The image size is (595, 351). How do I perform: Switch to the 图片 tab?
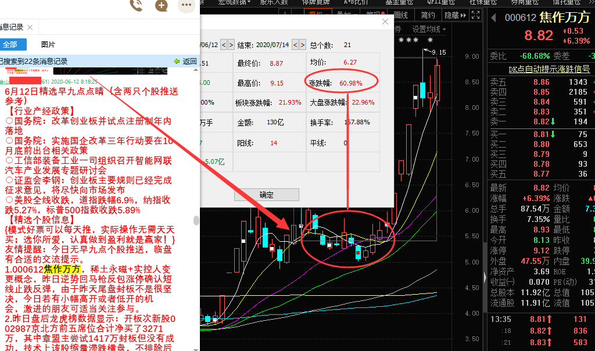click(x=48, y=44)
